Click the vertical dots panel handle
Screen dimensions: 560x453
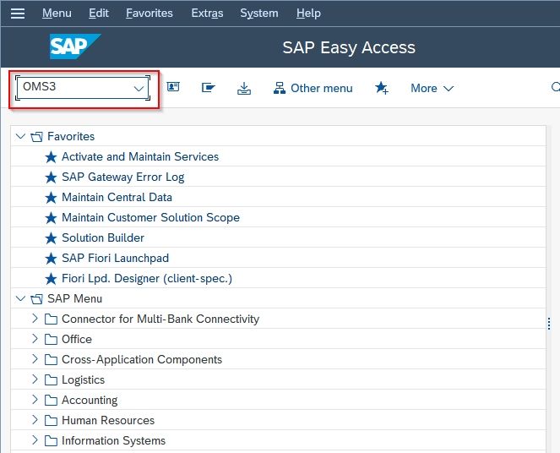pos(549,324)
